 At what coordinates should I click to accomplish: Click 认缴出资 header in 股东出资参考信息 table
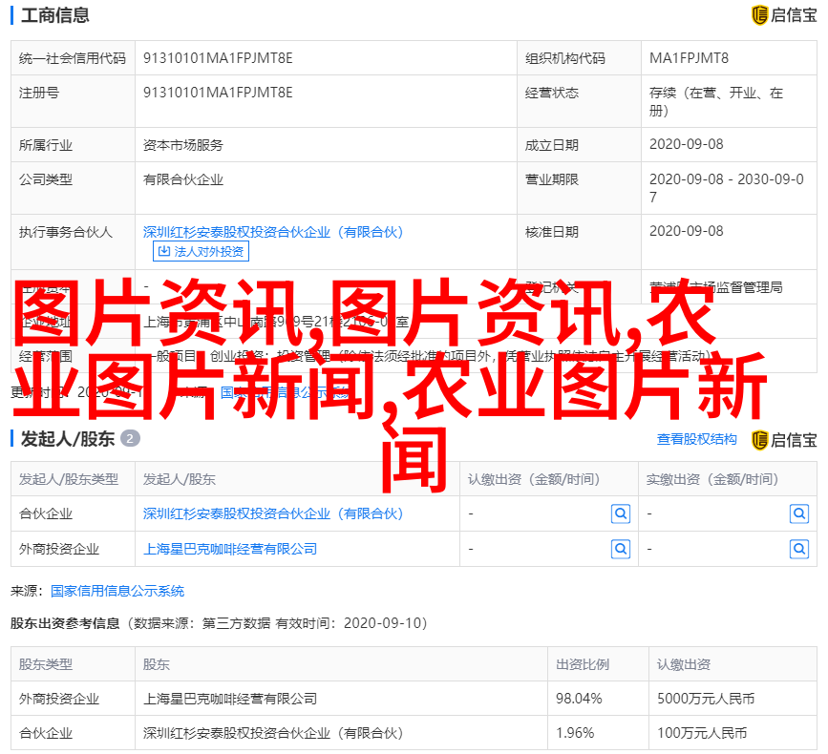(x=732, y=664)
